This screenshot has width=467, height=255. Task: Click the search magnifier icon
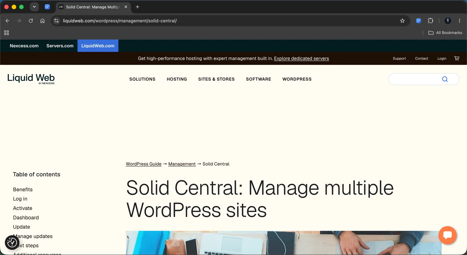point(445,79)
